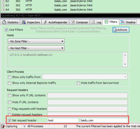Viewport: 140px width, 129px height.
Task: Click /search/error.html of session 63
Action: [x=81, y=5]
